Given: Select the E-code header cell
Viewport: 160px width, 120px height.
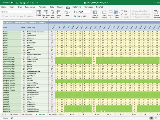Looking at the screenshot, I should point(24,27).
